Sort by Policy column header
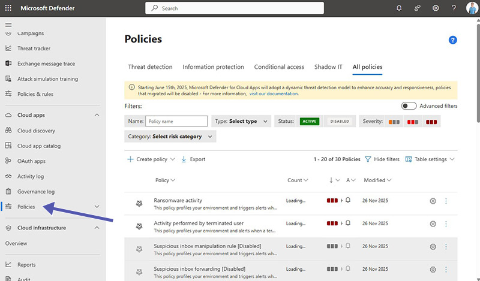Viewport: 480px width, 281px height. [x=165, y=180]
